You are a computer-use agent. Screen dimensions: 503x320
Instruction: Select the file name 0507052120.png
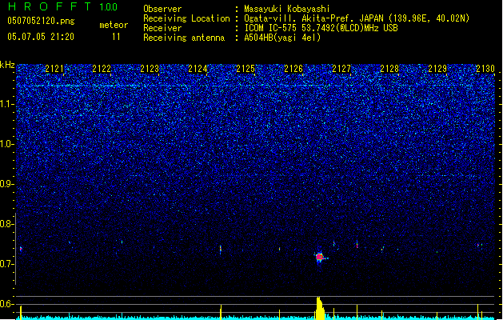(x=41, y=21)
